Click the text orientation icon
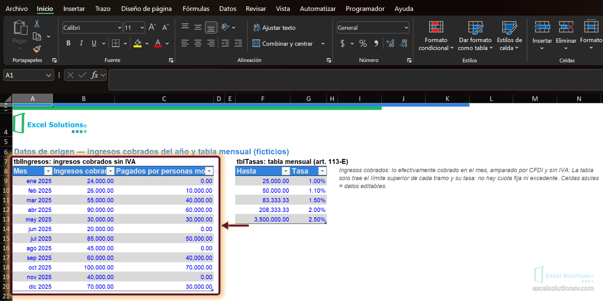Viewport: 603px width, 301px height. [225, 27]
